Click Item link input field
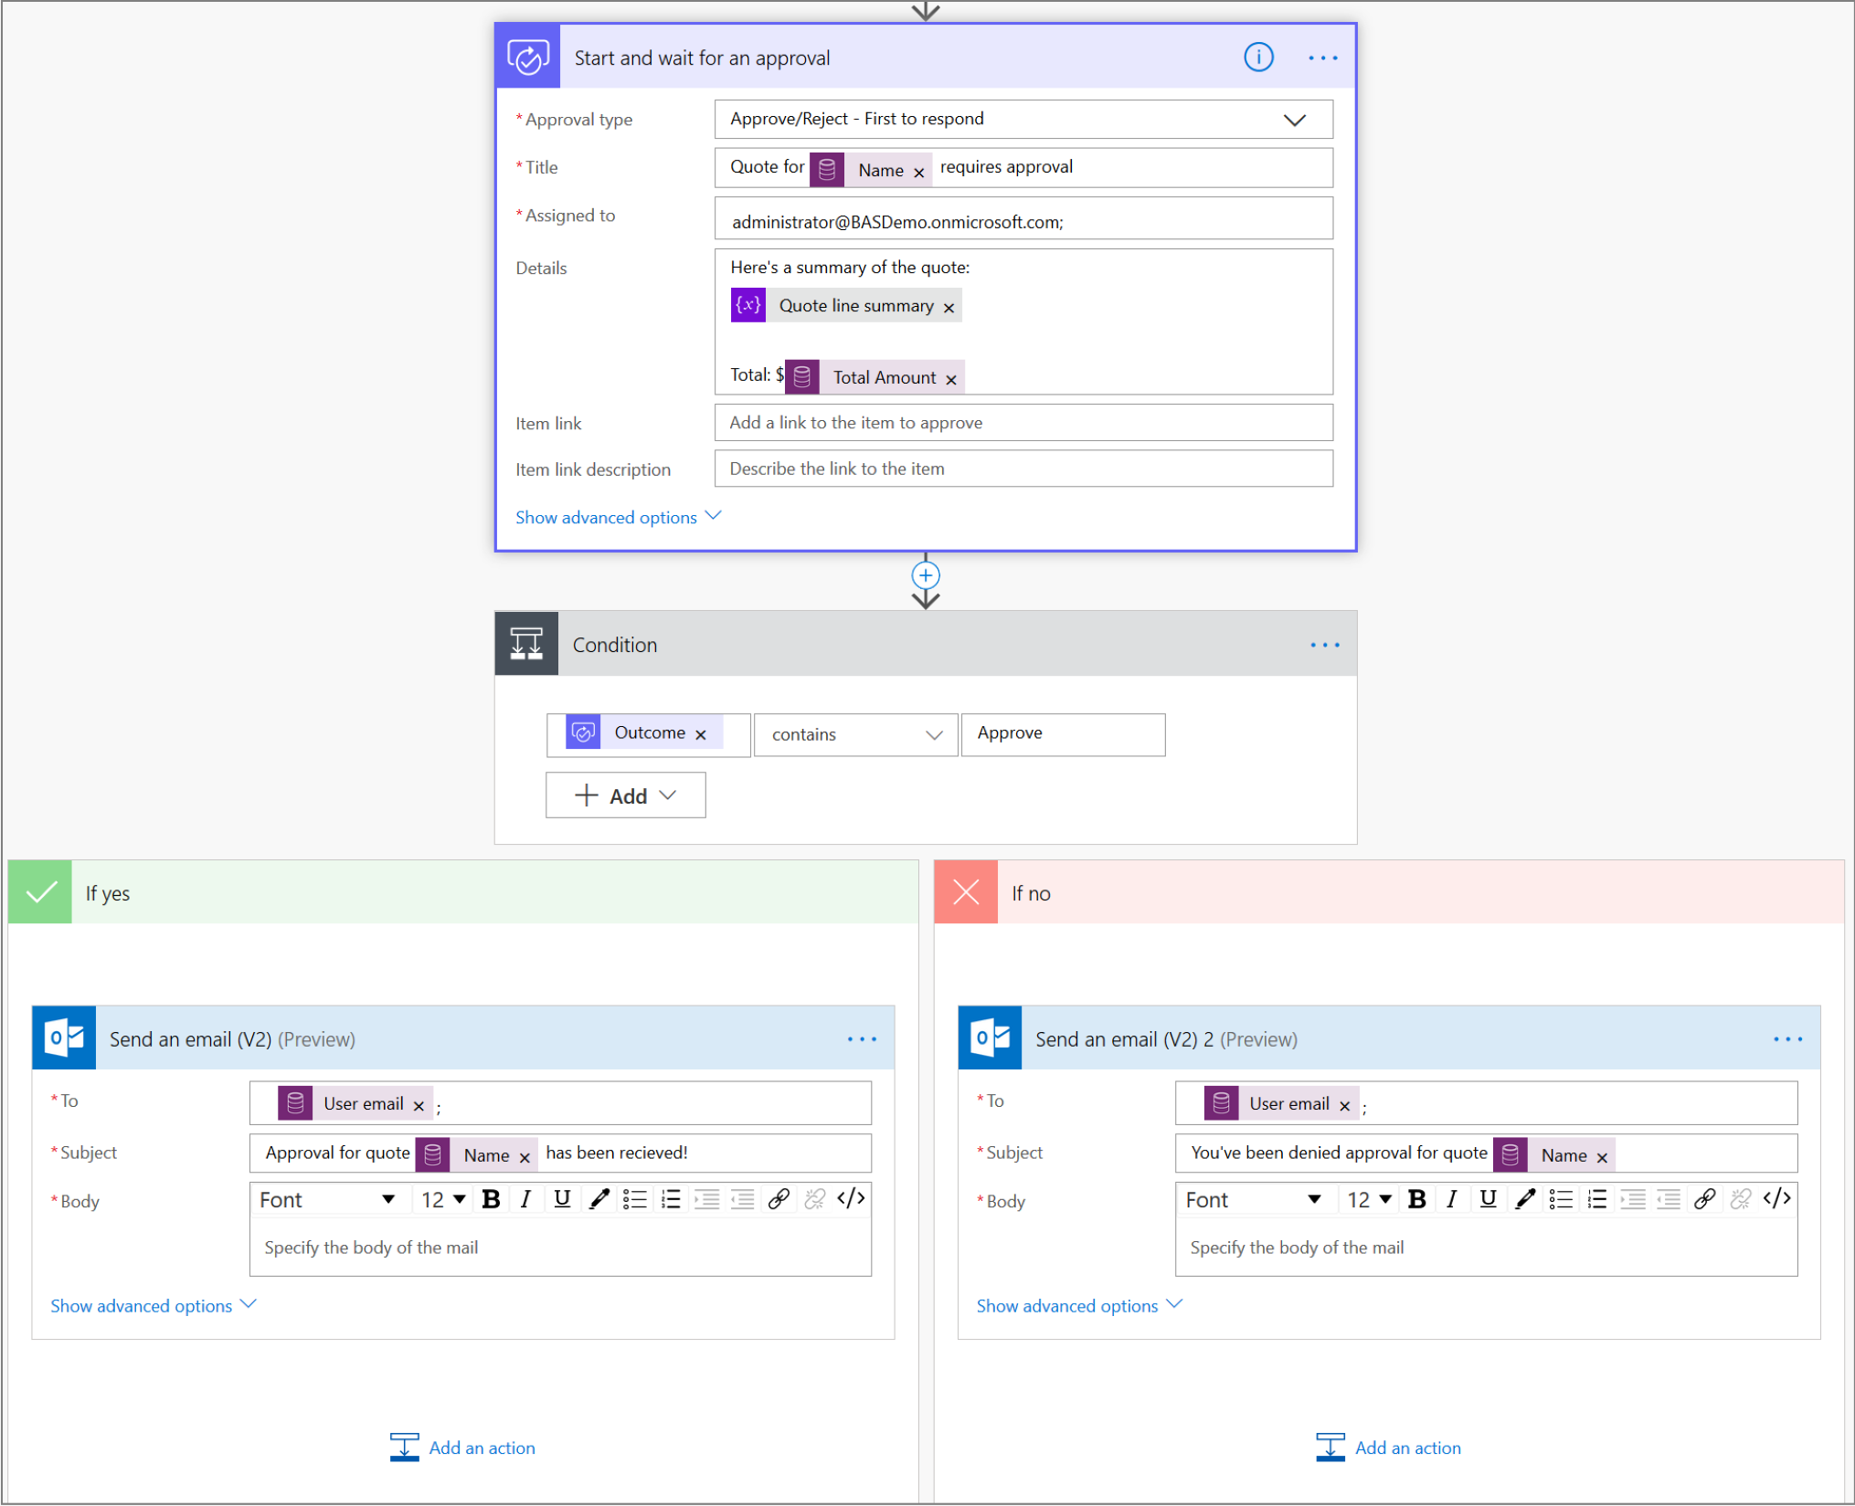This screenshot has height=1506, width=1855. 1022,424
